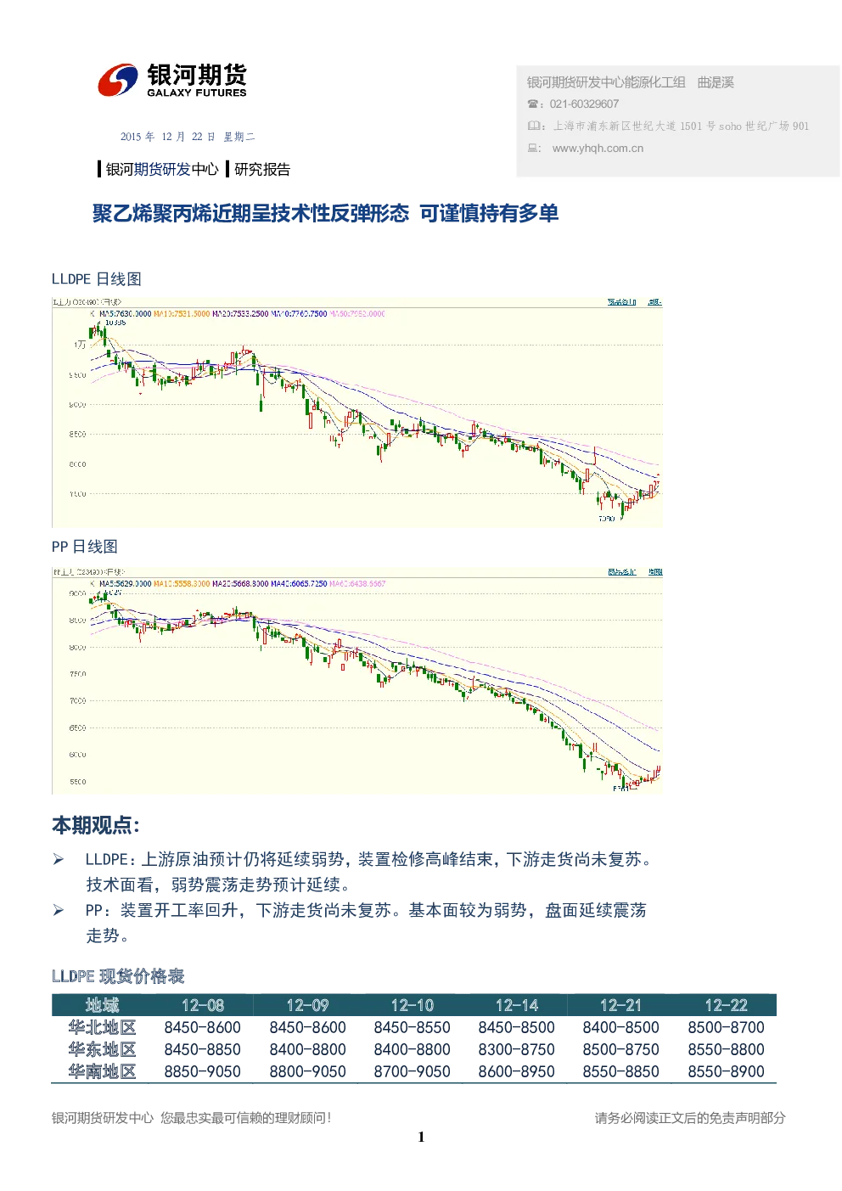Click MA5:5629.0000 value in PP chart
Image resolution: width=842 pixels, height=1191 pixels.
(125, 584)
